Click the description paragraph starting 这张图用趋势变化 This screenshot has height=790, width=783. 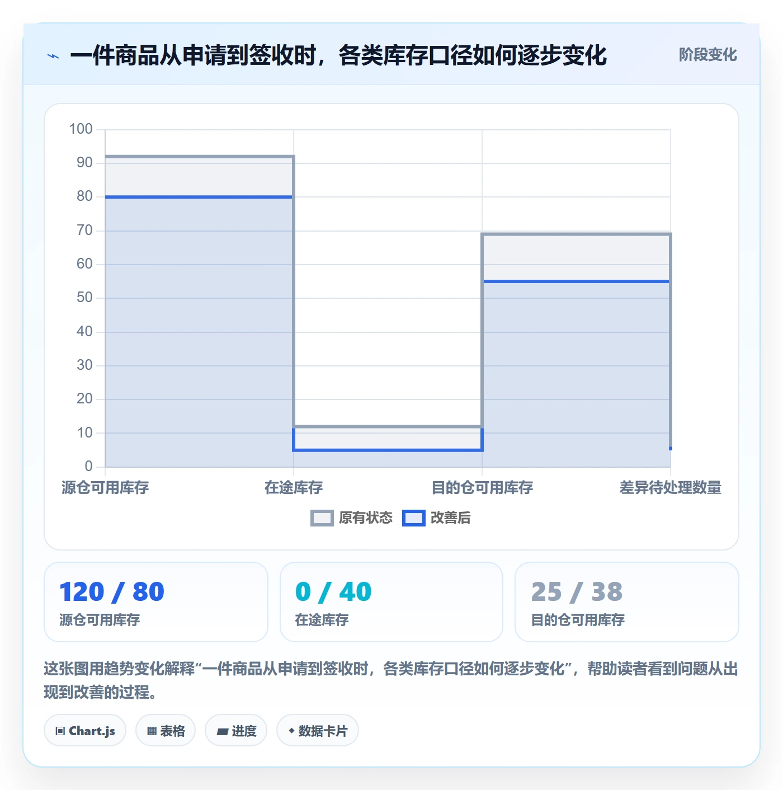coord(391,680)
